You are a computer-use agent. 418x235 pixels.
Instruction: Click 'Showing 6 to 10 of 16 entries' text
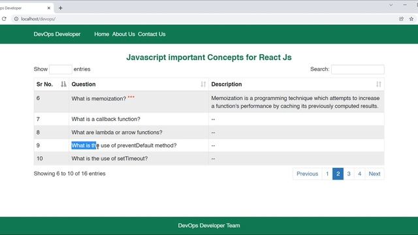click(70, 174)
